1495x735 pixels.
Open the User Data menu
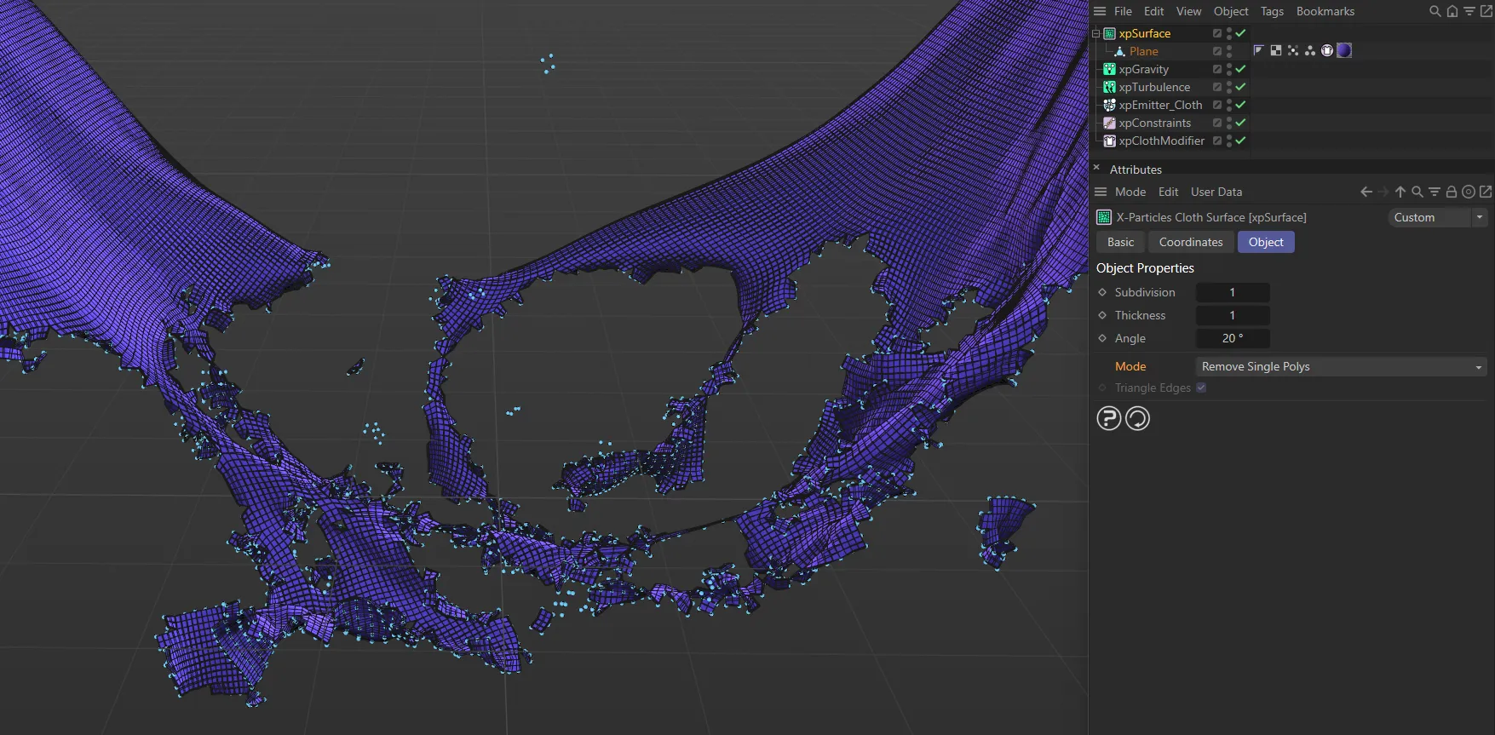[1216, 192]
